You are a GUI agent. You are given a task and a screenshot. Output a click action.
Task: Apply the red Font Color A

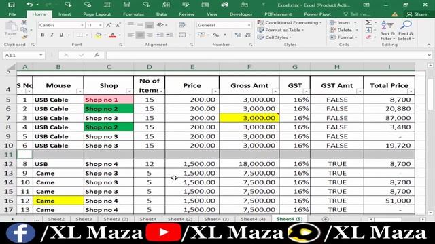(x=112, y=35)
